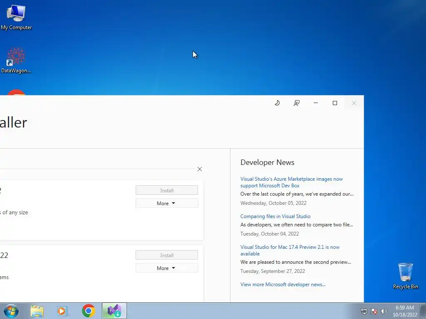Open Visual Studio for Mac 17.4 Preview link

pyautogui.click(x=290, y=250)
